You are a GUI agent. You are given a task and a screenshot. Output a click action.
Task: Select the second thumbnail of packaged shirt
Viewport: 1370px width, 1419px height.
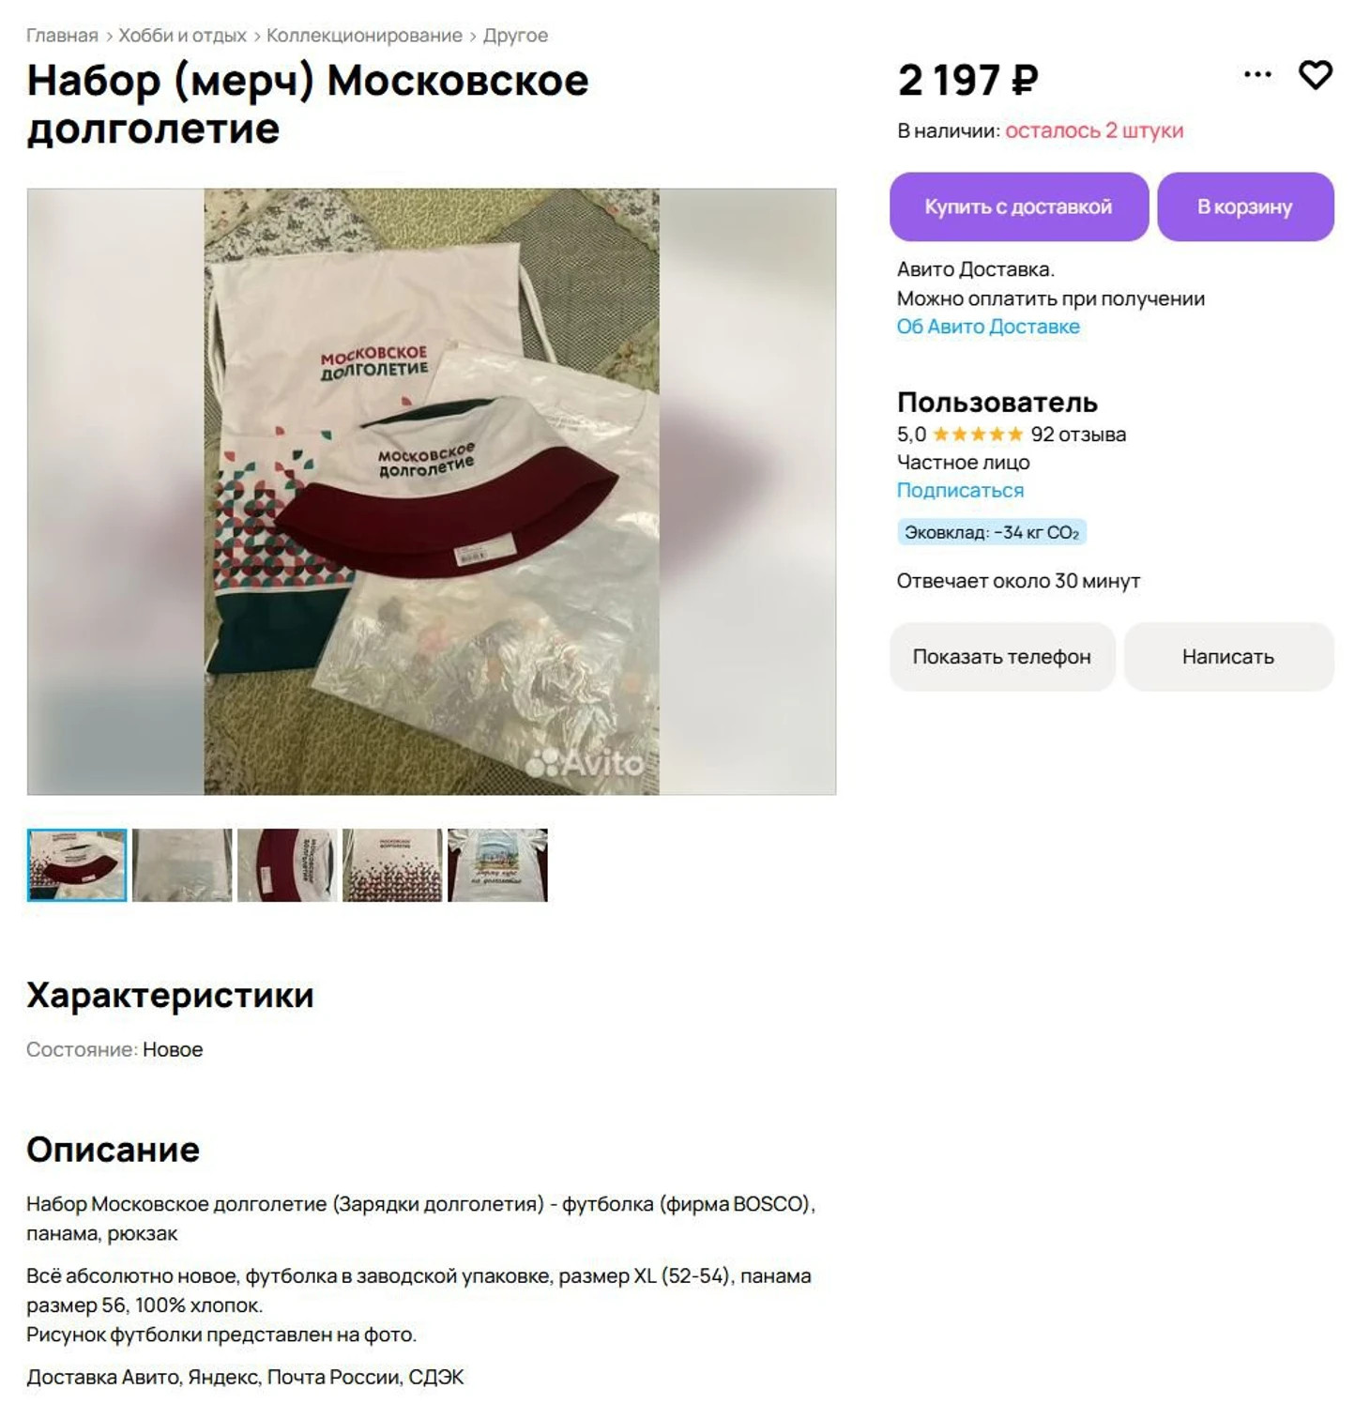182,865
